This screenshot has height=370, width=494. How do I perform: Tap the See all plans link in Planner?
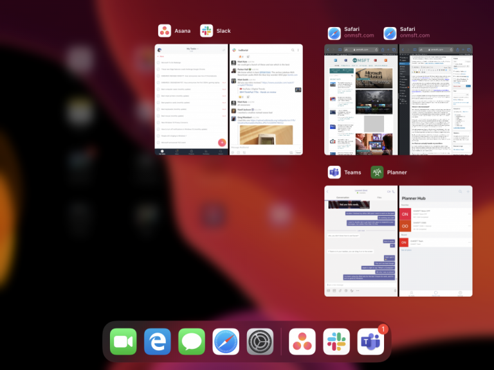(x=406, y=250)
